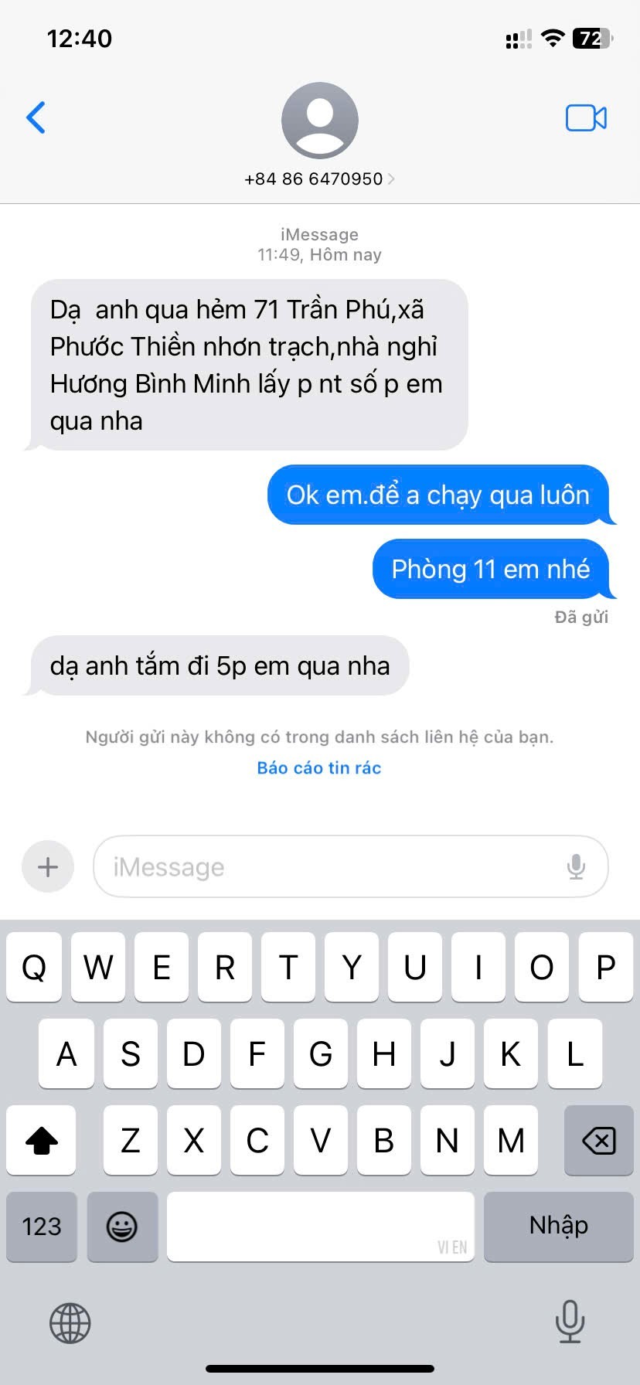Select the "dạ anh tắm đi 5p" message bubble

220,665
